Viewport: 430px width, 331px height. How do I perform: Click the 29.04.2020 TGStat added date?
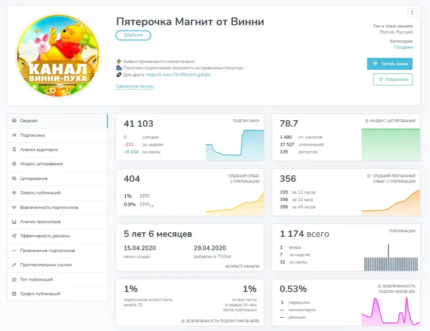[x=210, y=248]
